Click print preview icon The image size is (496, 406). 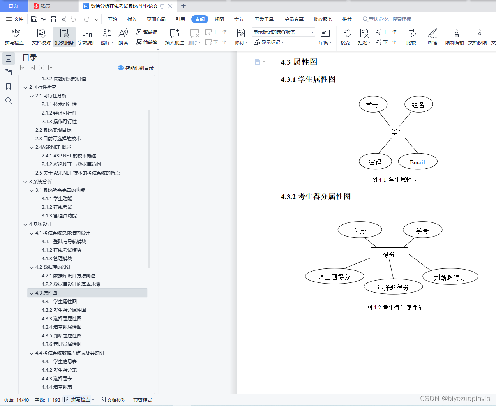[63, 19]
